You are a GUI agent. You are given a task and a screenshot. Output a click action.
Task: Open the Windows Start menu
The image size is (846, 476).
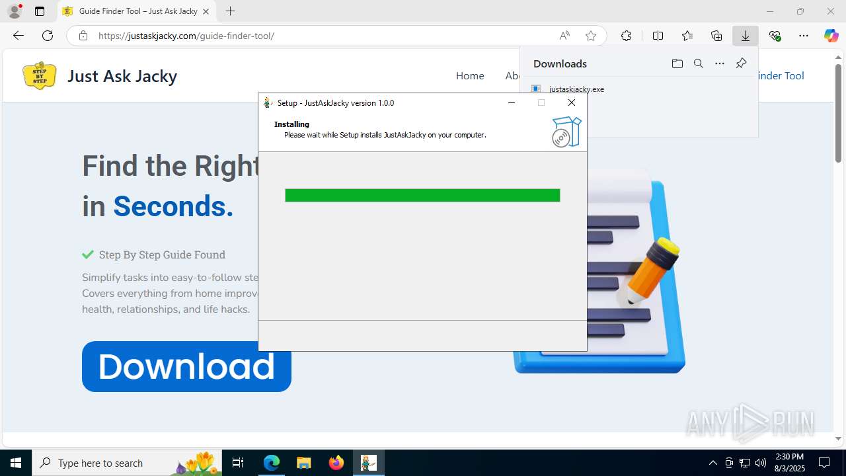16,463
